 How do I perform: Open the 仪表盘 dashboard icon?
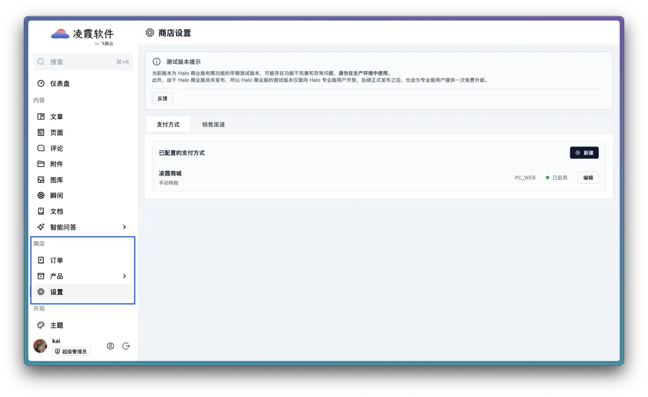point(41,83)
